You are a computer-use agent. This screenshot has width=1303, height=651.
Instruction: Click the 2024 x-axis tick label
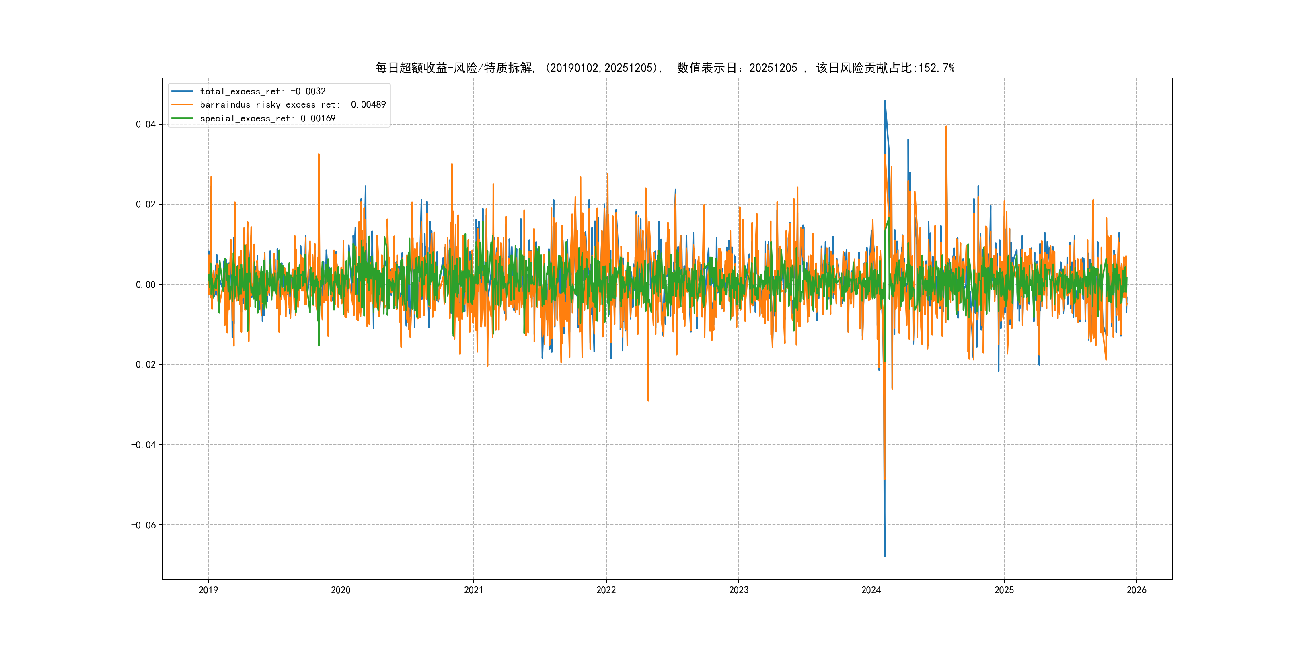[x=871, y=590]
